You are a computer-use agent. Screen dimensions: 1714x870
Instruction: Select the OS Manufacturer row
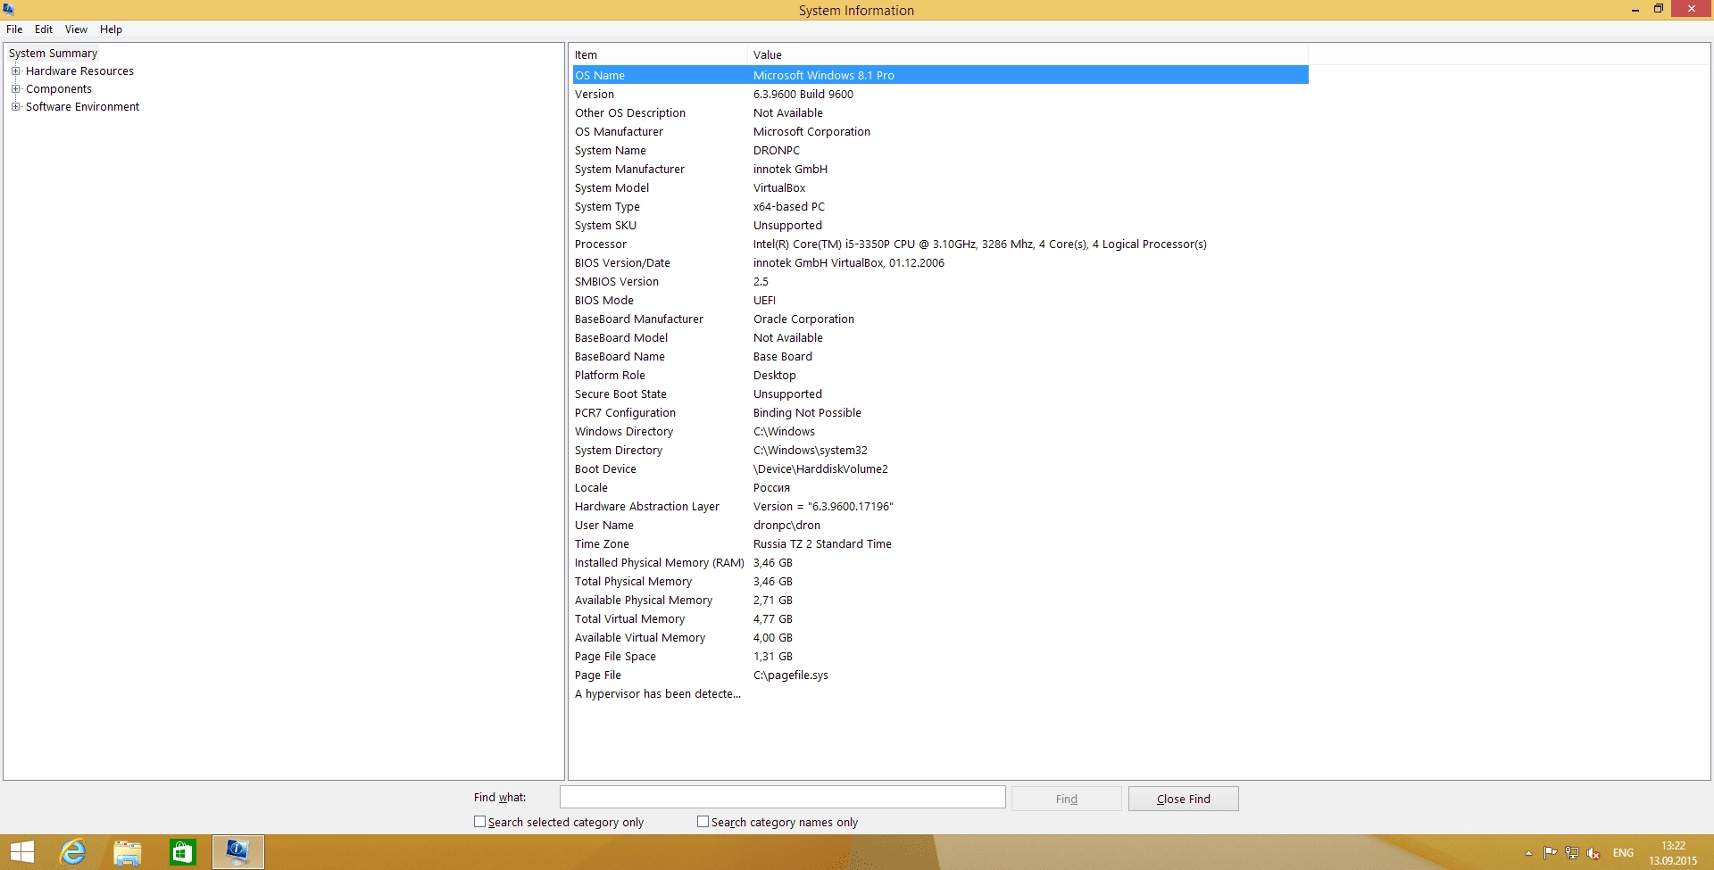(940, 131)
